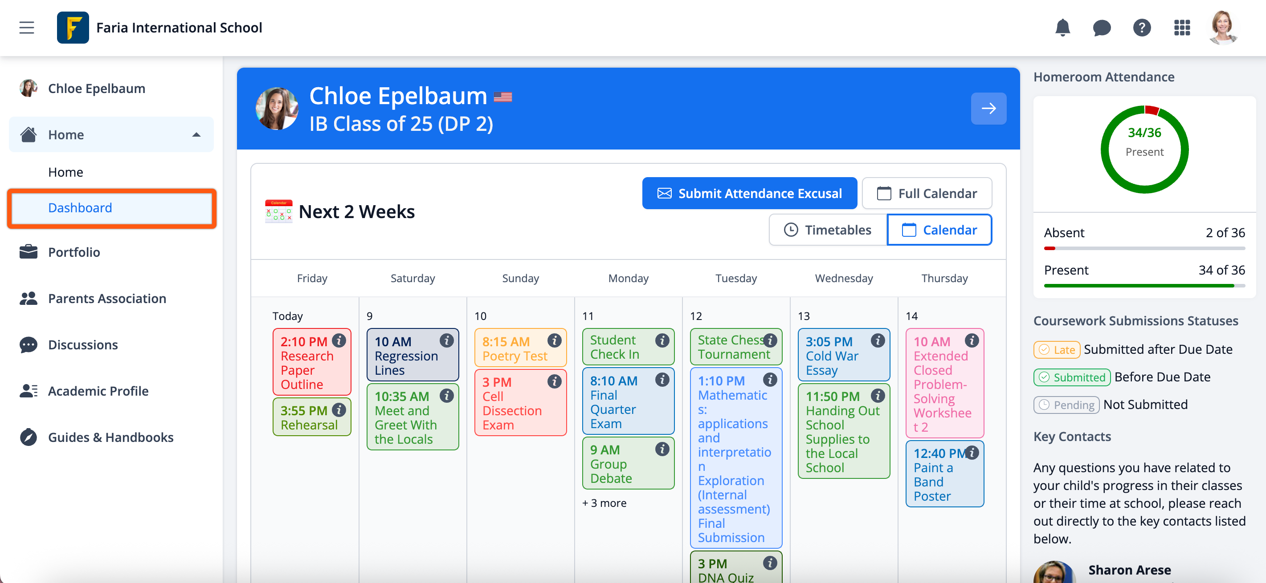Screen dimensions: 1266x583
Task: Collapse the Home sidebar section
Action: point(196,134)
